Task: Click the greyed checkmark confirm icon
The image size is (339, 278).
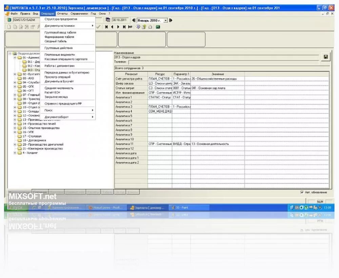Action: click(x=98, y=27)
